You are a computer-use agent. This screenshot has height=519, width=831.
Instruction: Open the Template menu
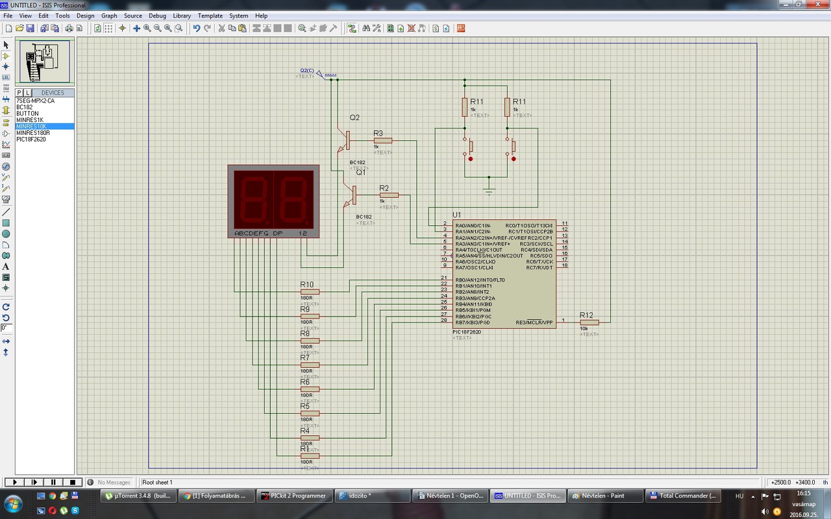click(210, 16)
